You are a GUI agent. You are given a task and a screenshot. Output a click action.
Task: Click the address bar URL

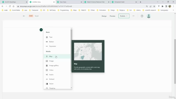pos(46,6)
